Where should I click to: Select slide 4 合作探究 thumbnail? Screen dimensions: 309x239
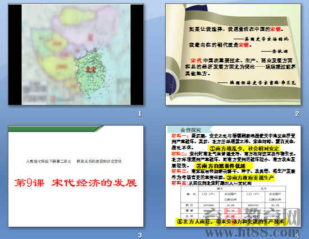point(233,176)
